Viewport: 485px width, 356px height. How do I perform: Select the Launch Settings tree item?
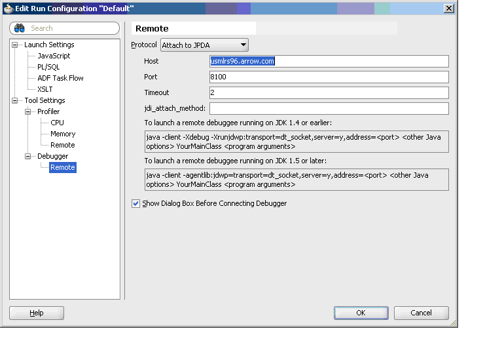coord(49,45)
